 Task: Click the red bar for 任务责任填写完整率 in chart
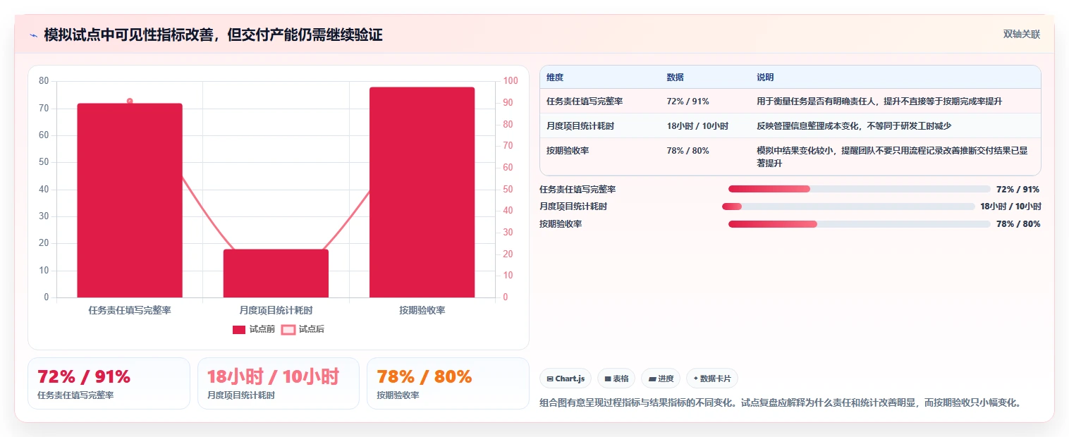(x=130, y=200)
